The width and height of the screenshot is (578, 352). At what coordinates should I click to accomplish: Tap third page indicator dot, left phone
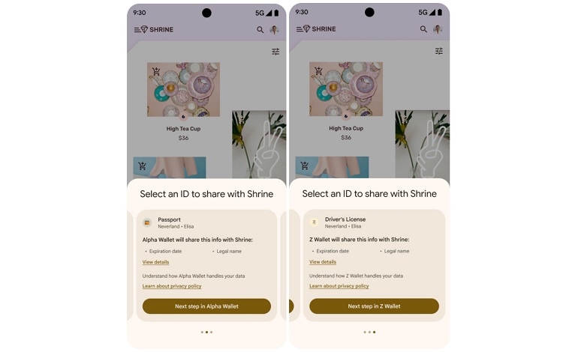point(211,332)
